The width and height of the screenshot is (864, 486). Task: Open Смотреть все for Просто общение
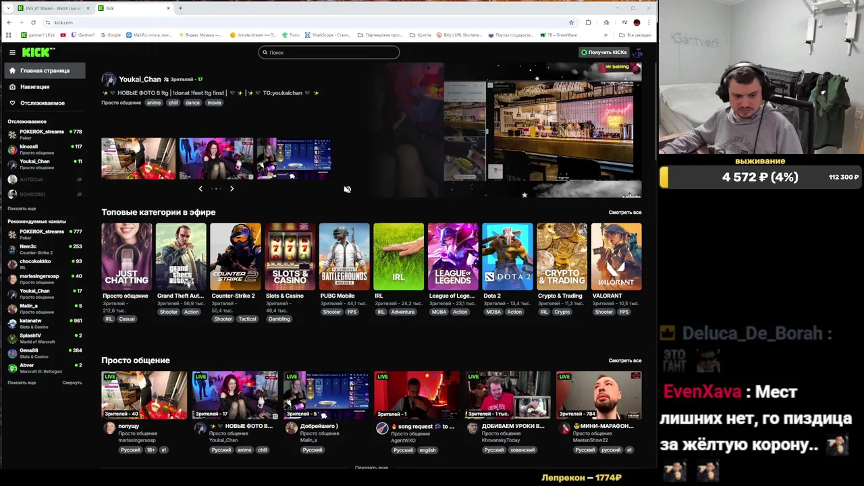(x=625, y=360)
